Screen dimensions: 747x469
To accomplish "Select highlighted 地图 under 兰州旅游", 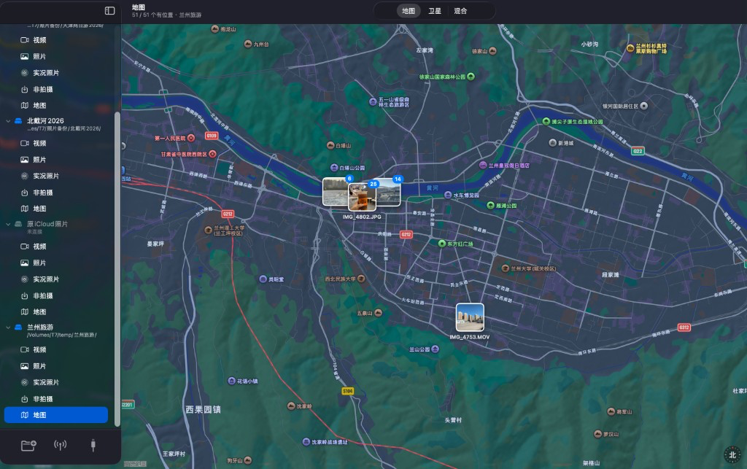I will click(55, 415).
